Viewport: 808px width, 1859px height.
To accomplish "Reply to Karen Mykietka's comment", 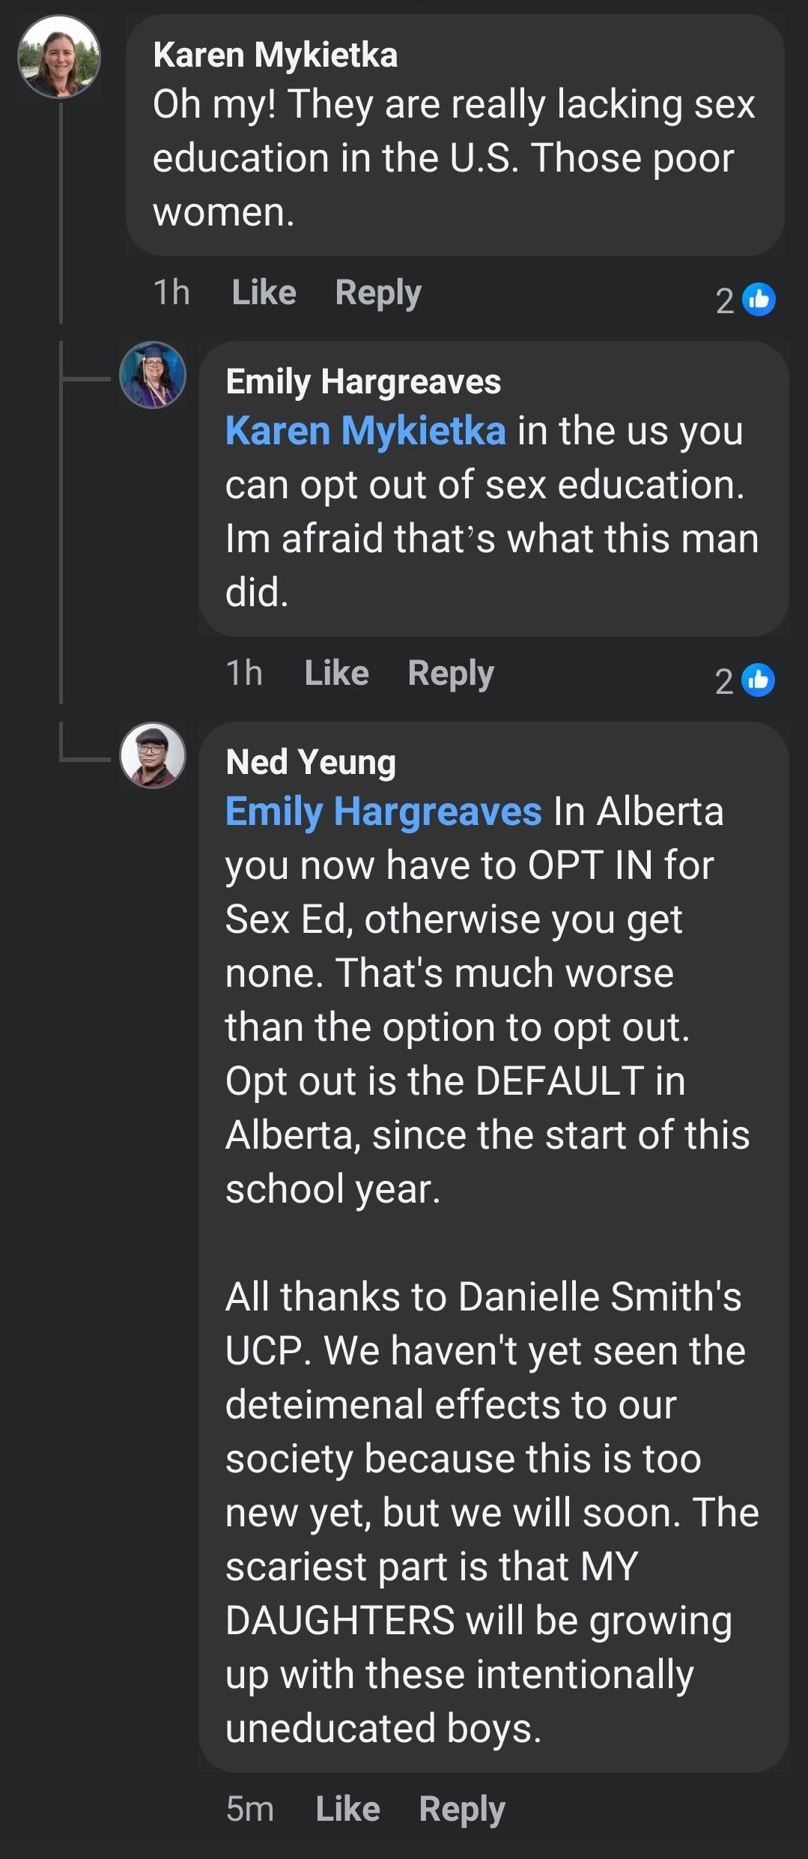I will [378, 292].
